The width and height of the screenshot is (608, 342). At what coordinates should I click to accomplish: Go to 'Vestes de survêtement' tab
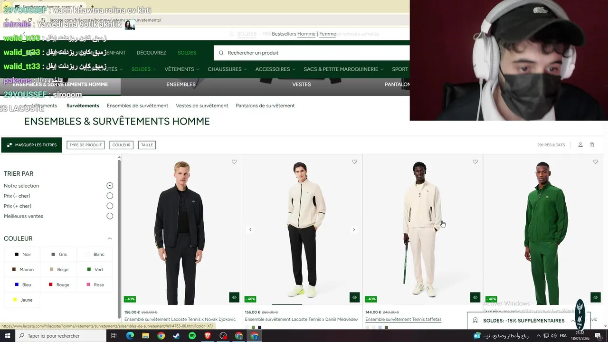pos(202,105)
